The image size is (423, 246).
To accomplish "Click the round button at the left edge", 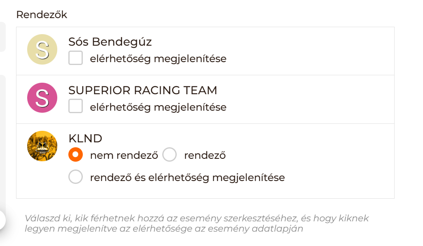I will (x=2, y=220).
